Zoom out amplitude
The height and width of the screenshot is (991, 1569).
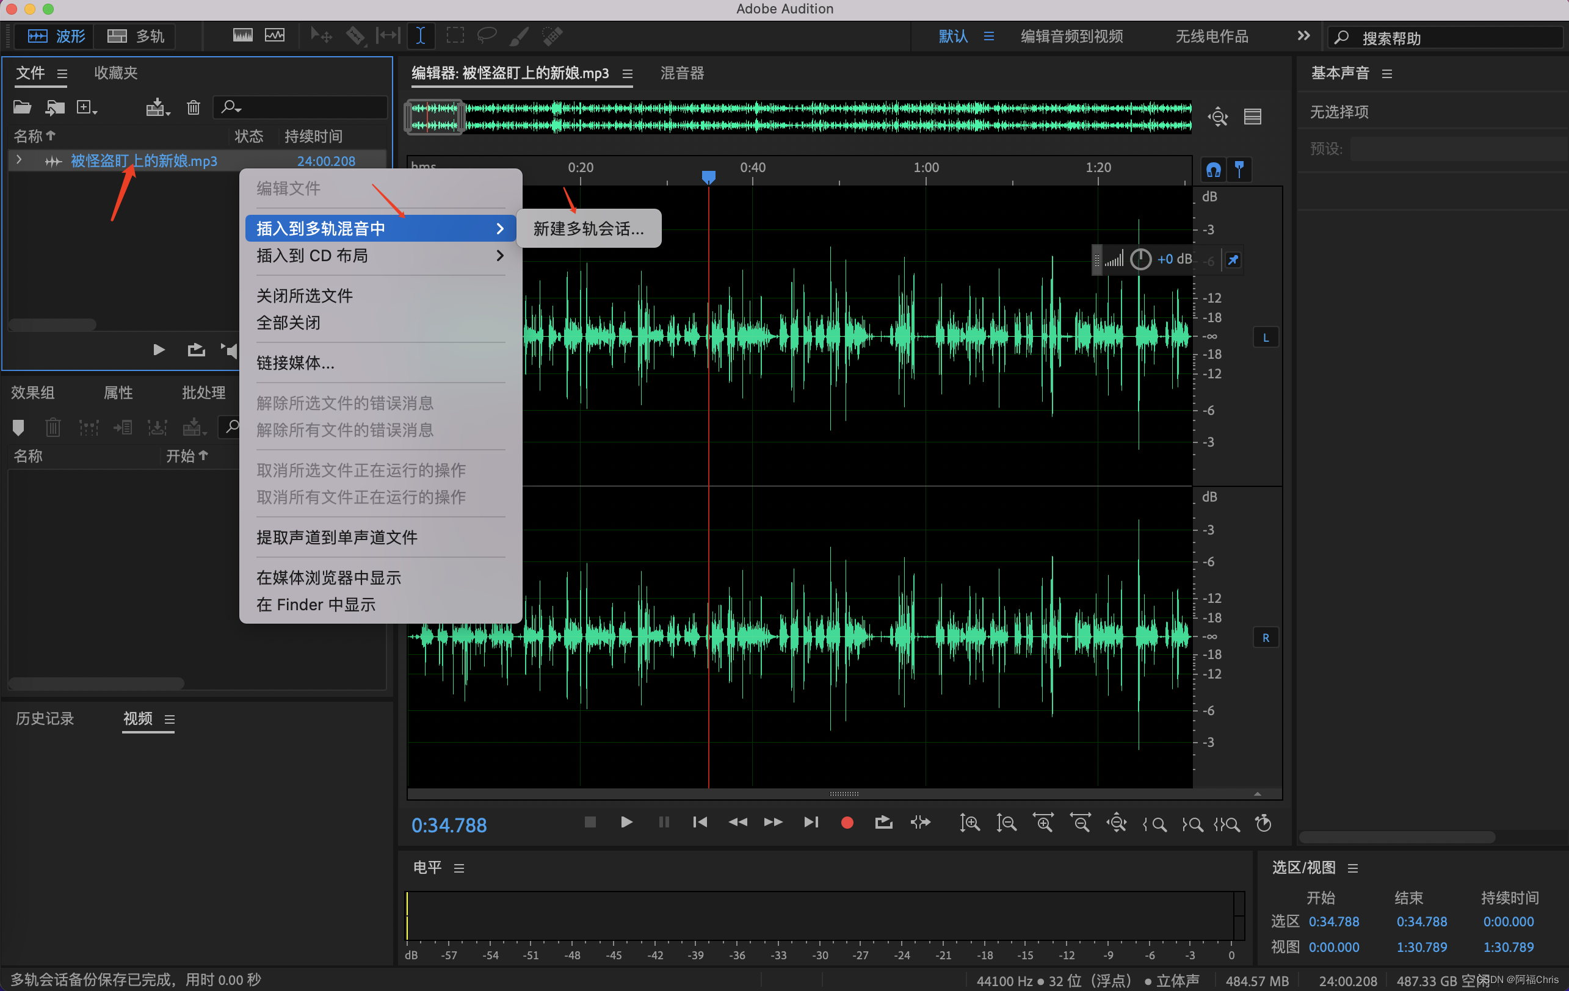[x=1006, y=823]
